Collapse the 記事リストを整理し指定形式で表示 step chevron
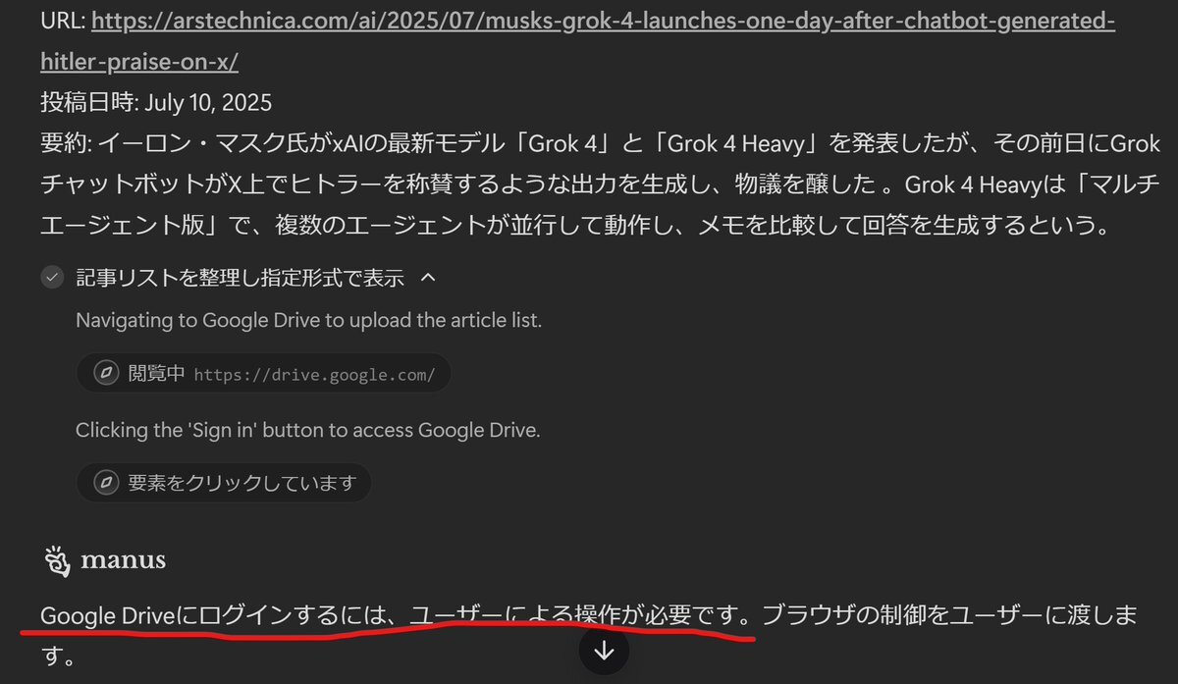 click(427, 278)
